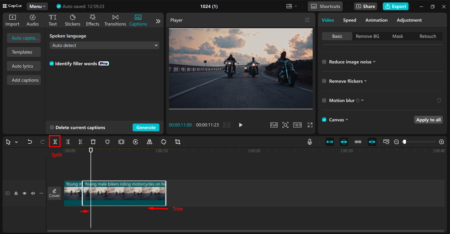
Task: Enter fullscreen player view
Action: pos(310,125)
